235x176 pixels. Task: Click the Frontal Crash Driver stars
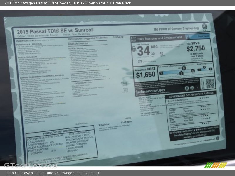tap(205, 106)
